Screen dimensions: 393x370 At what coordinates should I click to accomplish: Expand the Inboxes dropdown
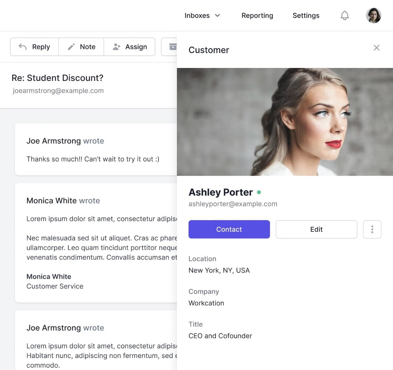pyautogui.click(x=202, y=16)
